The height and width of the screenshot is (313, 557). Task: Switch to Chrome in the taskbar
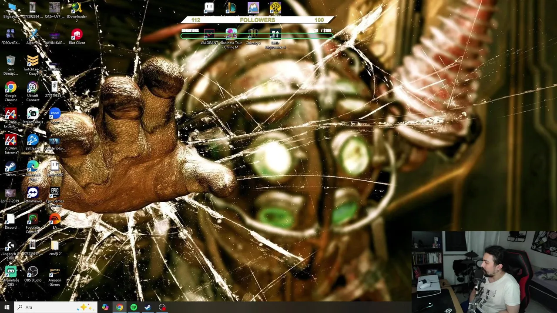pos(119,307)
